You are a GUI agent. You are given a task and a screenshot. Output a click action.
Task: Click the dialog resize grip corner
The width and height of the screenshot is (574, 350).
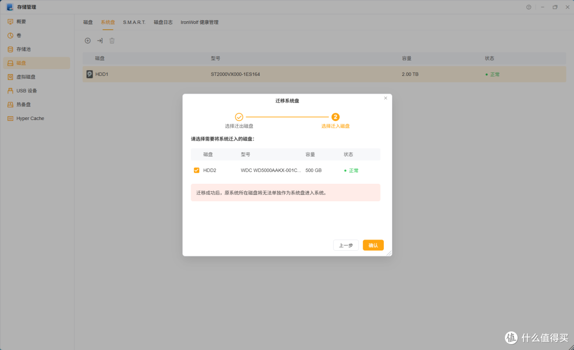tap(389, 253)
